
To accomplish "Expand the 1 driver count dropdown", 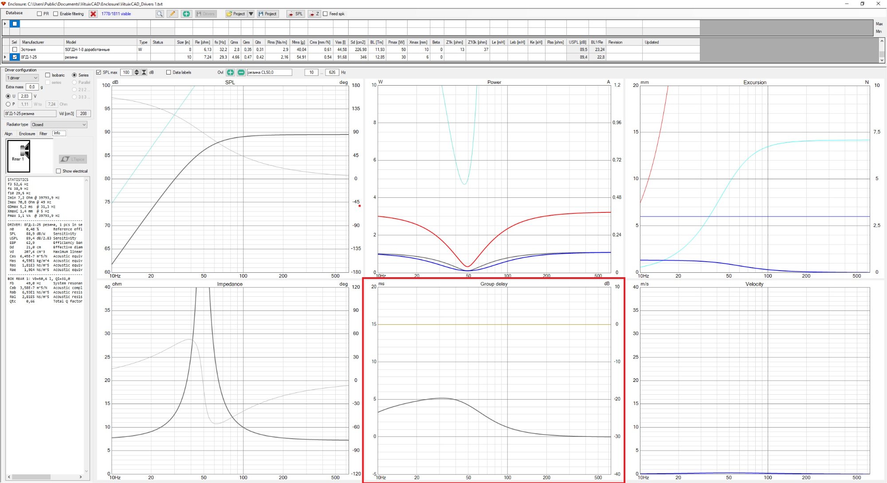I will 22,78.
